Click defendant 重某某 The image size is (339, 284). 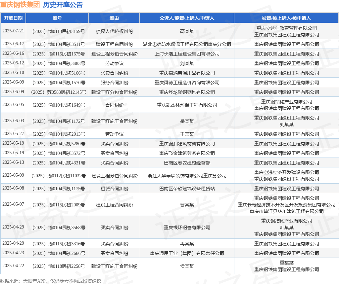coord(286,263)
